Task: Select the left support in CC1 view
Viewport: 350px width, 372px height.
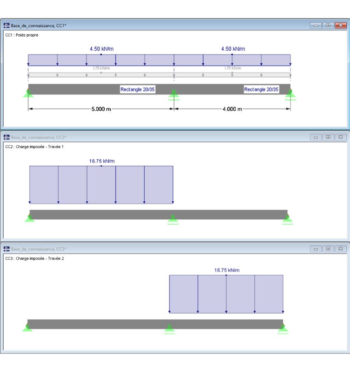Action: point(29,94)
